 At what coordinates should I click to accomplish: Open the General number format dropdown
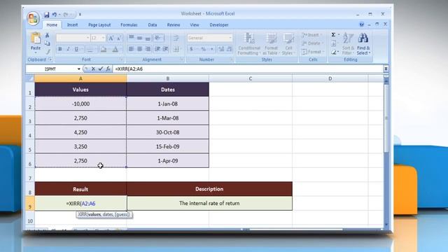point(230,38)
